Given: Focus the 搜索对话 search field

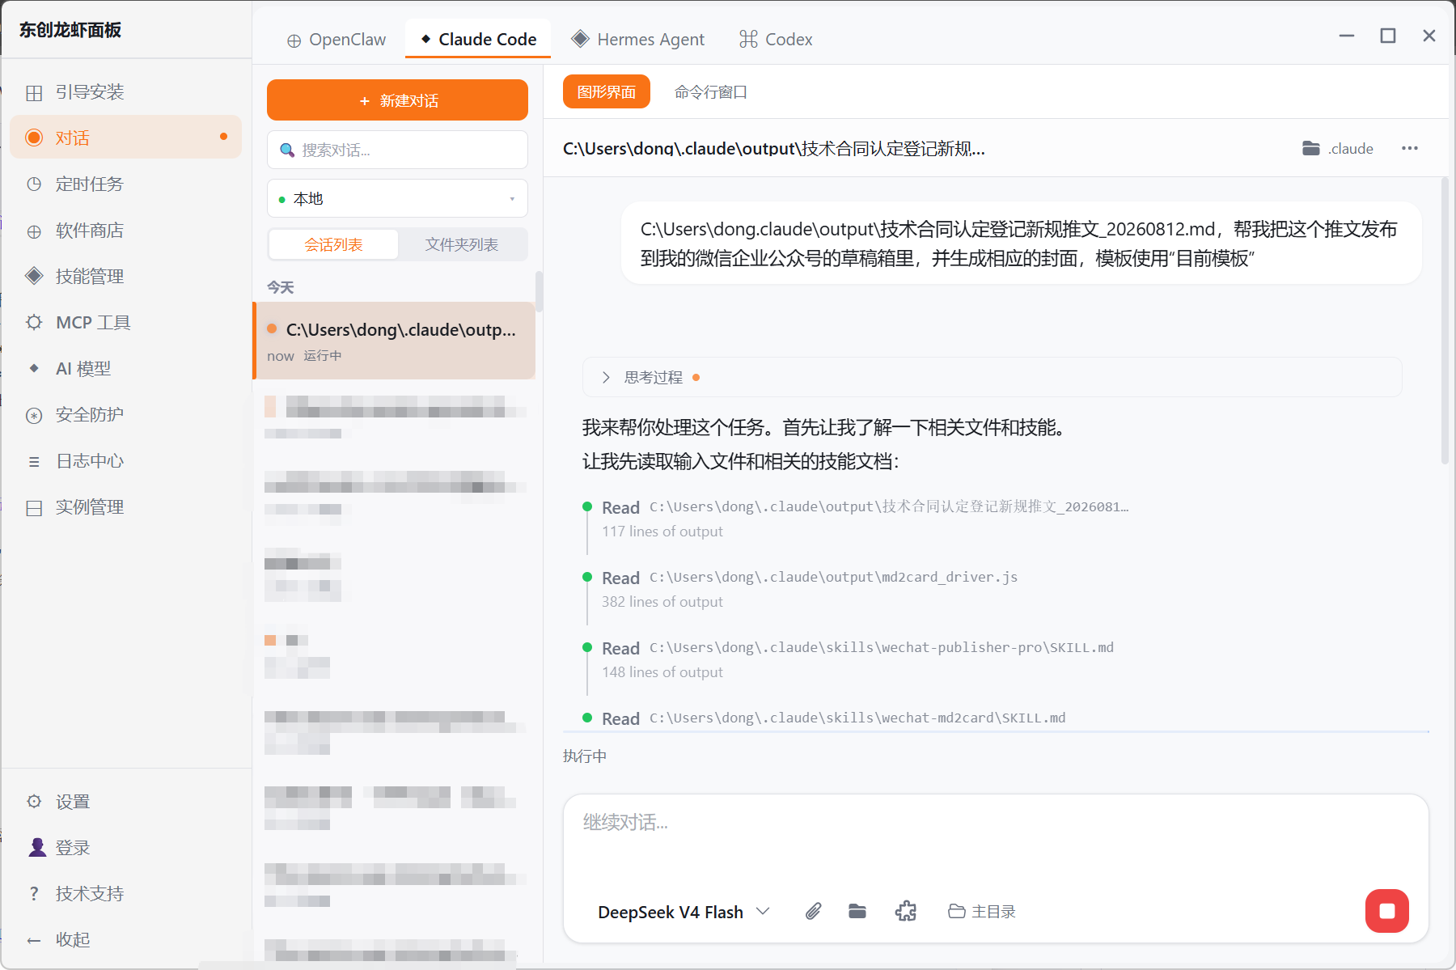Looking at the screenshot, I should (x=397, y=150).
